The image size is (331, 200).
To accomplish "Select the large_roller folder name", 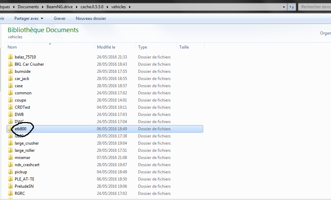I will click(25, 150).
